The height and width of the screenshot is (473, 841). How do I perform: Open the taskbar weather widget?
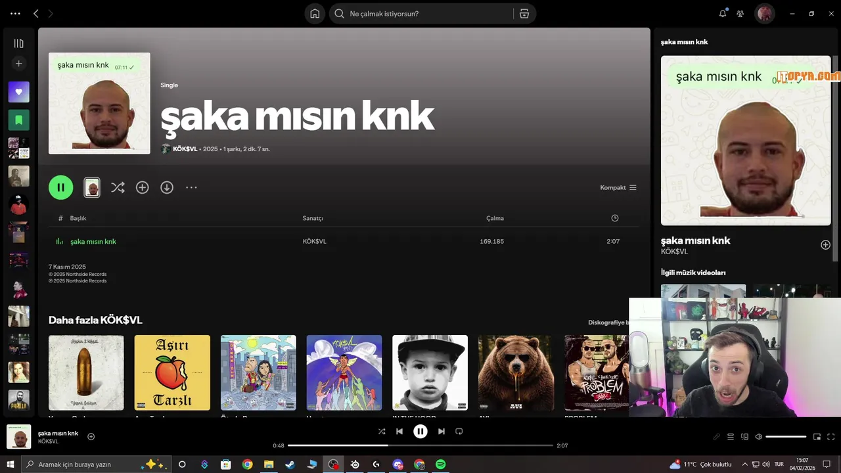[700, 464]
